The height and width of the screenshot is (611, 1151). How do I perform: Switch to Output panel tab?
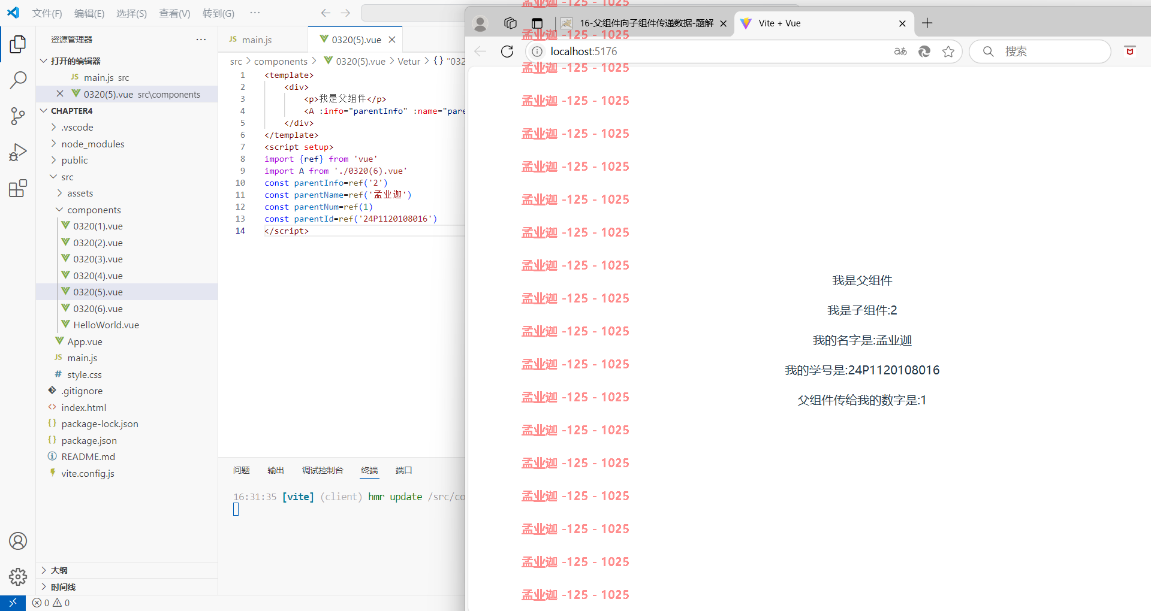tap(276, 470)
